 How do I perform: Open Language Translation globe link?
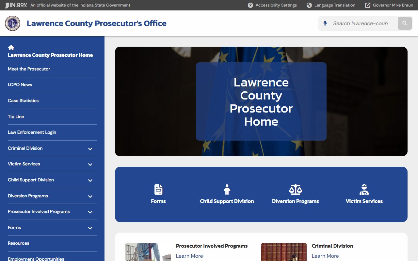click(331, 5)
